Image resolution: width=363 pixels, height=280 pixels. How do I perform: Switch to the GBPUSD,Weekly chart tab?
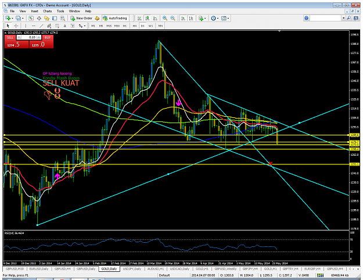(225, 269)
